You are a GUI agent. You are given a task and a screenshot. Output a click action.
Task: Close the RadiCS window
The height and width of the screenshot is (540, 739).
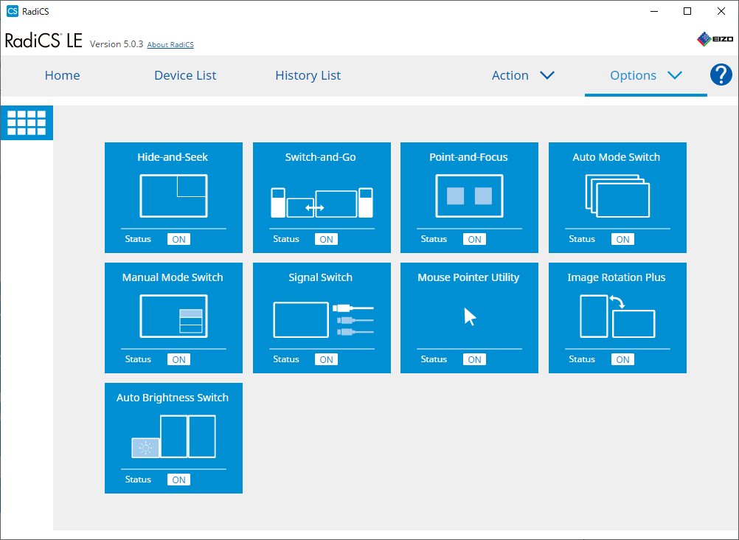point(721,11)
